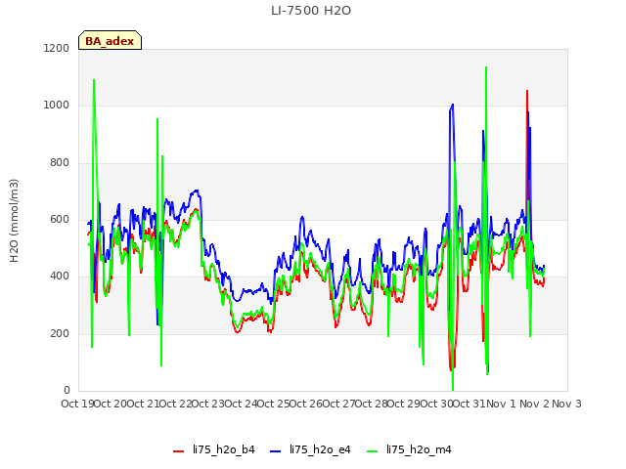Click the 800 y-axis tick label
626x469 pixels.
[60, 163]
